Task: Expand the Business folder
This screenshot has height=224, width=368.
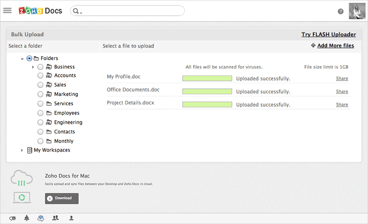Action: (33, 67)
